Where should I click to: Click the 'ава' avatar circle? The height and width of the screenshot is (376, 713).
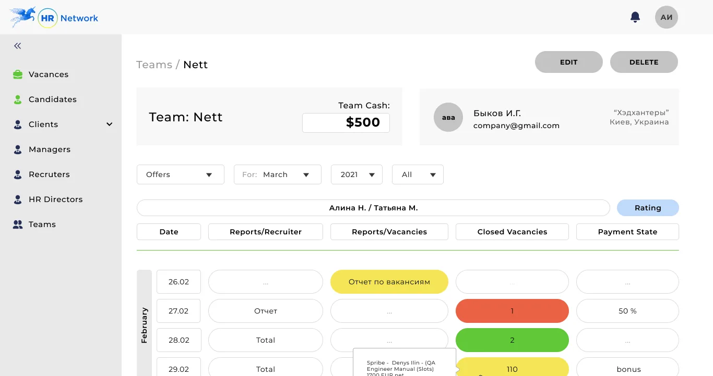click(448, 117)
